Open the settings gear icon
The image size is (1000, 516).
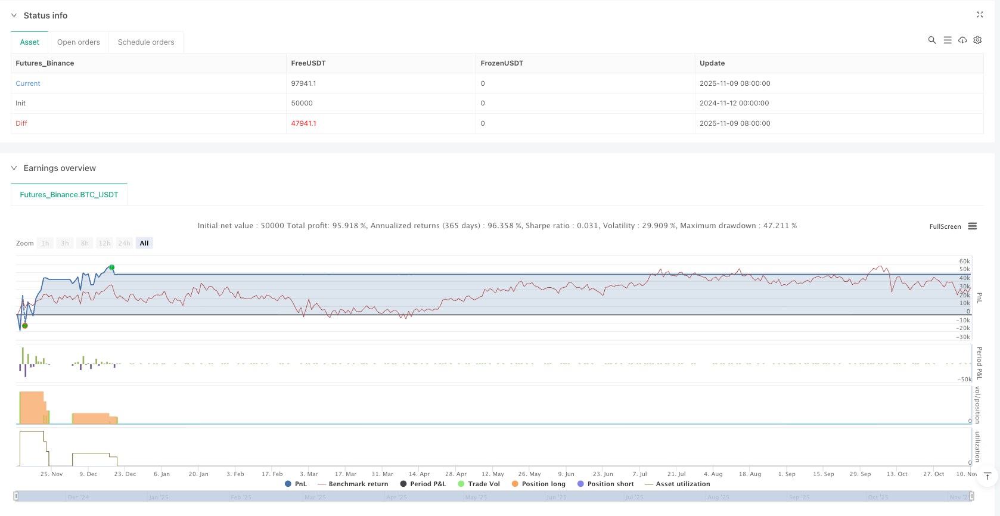click(977, 41)
